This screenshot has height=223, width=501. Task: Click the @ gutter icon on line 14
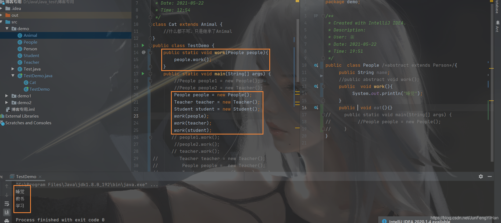(144, 52)
